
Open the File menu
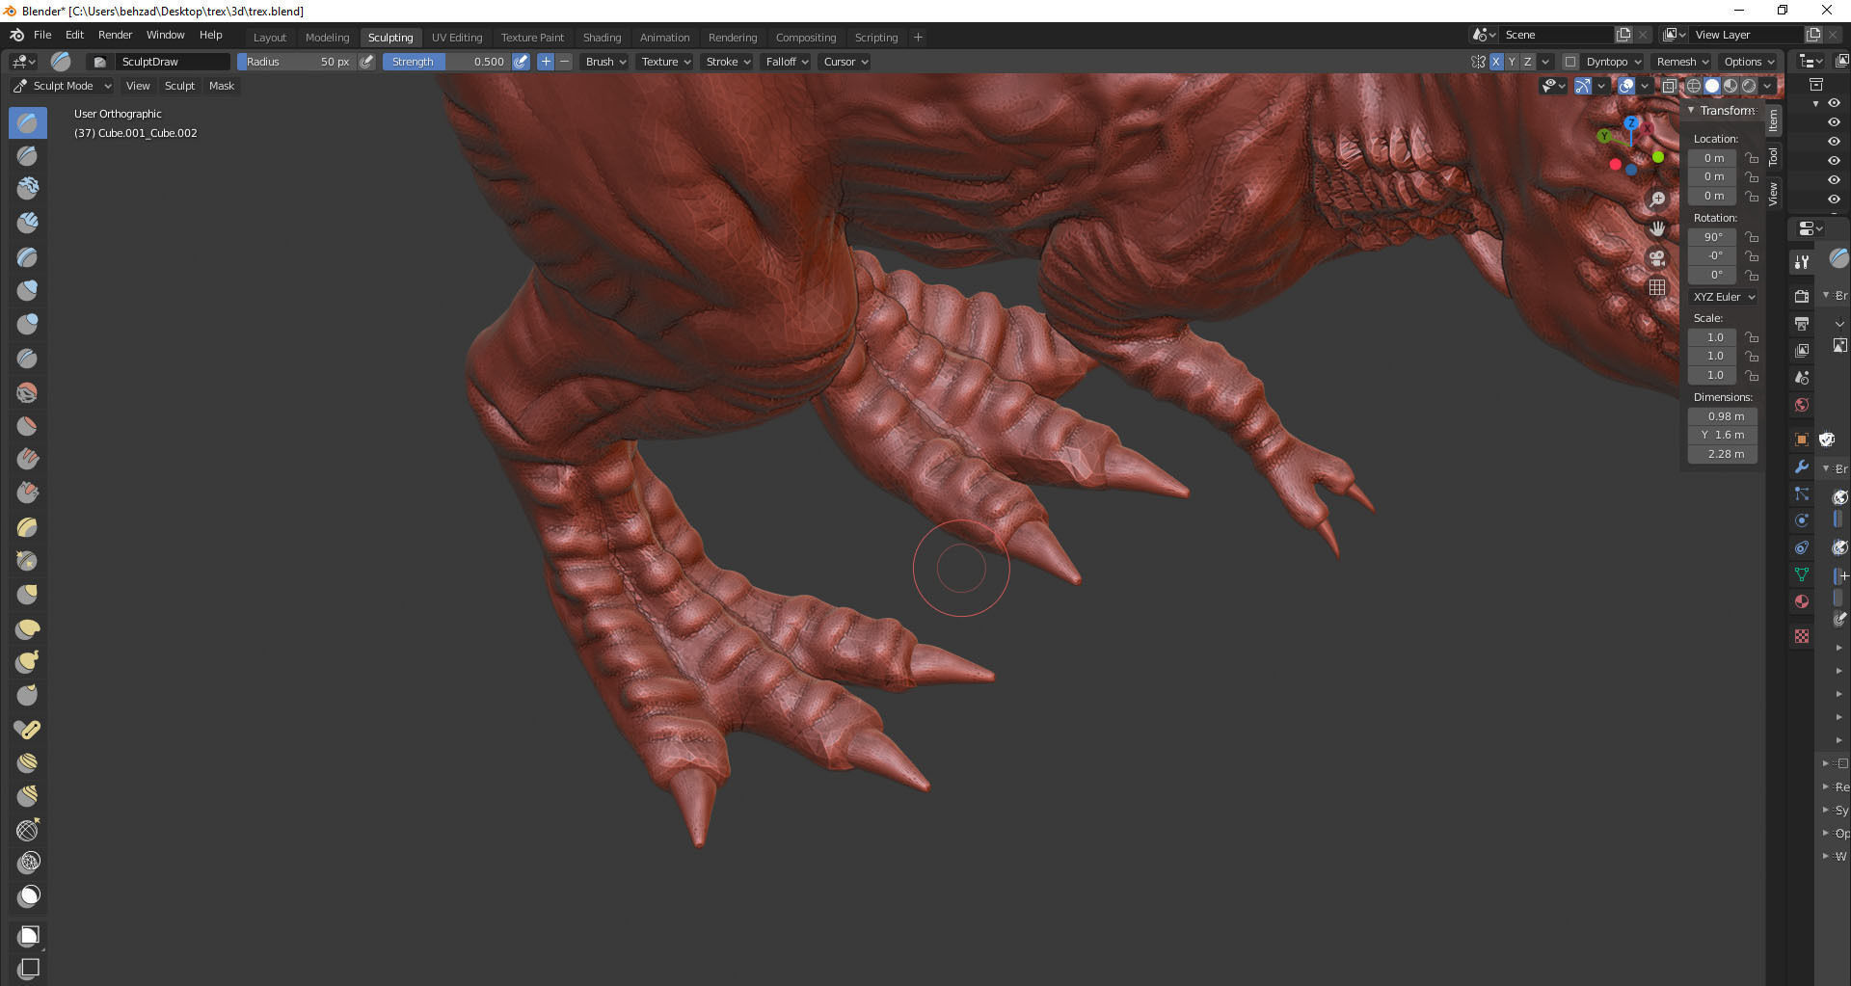click(42, 35)
